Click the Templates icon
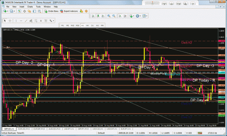This screenshot has height=136, width=227. 144,16
